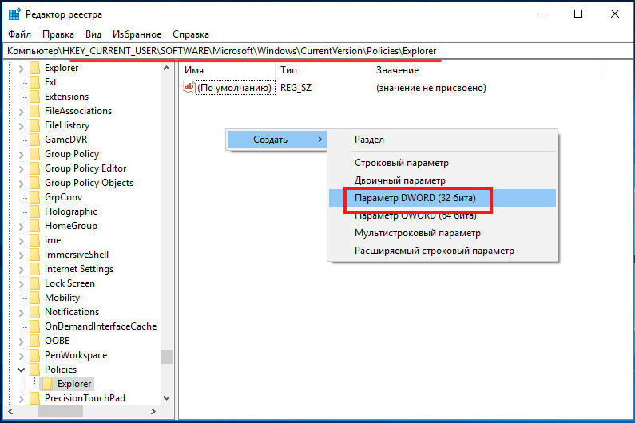Image resolution: width=635 pixels, height=423 pixels.
Task: Select the GrpConv tree item
Action: pyautogui.click(x=64, y=197)
